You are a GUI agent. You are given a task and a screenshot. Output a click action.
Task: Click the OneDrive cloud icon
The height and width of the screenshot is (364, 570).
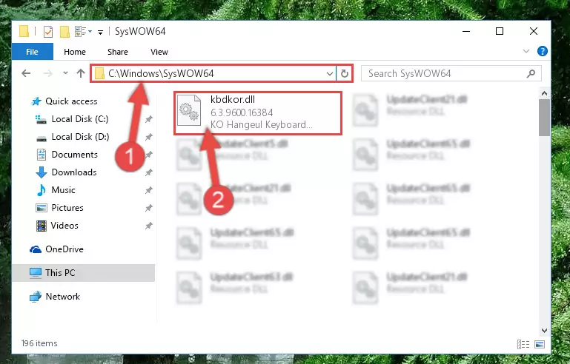[x=36, y=249]
